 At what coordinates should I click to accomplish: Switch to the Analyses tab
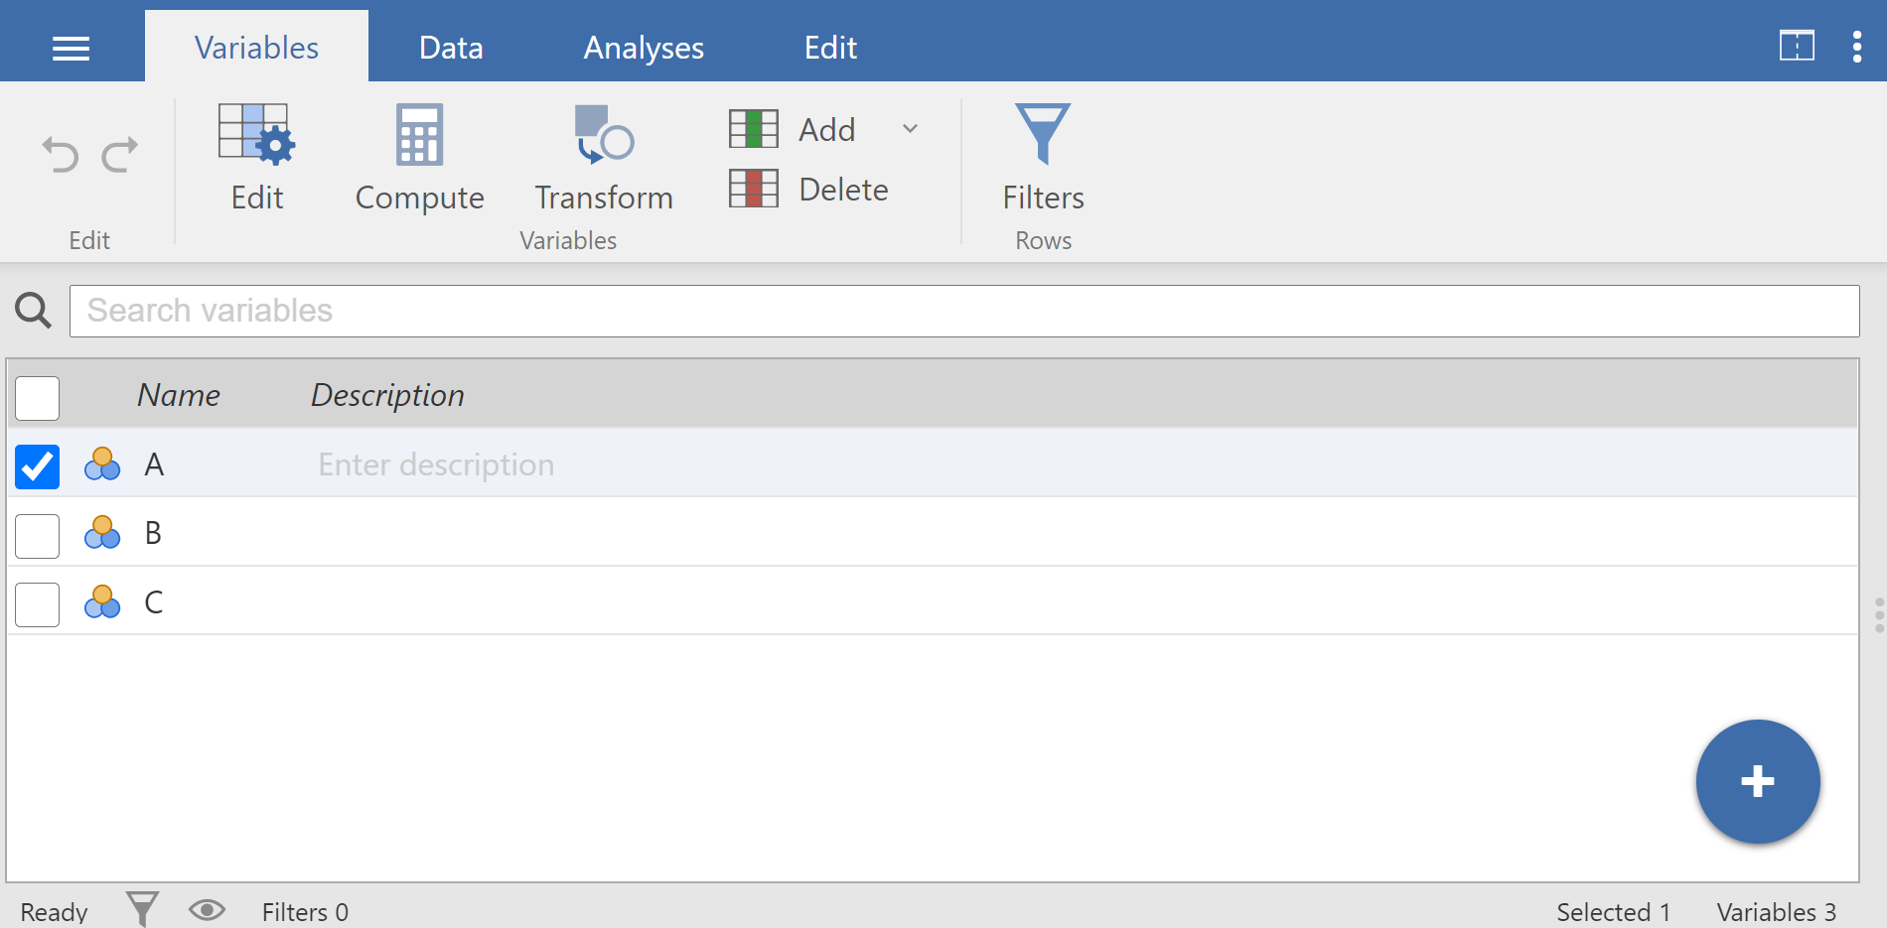tap(644, 48)
